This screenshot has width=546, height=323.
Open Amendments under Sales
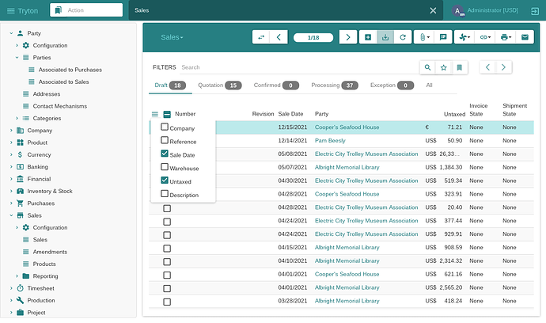click(x=50, y=252)
